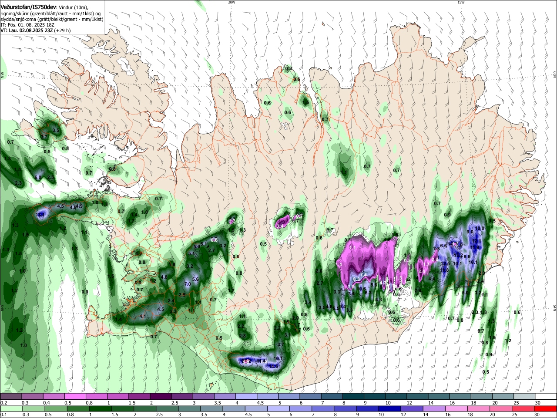The width and height of the screenshot is (557, 418).
Task: Click the 2.9 precipitation value
Action: tap(481, 273)
